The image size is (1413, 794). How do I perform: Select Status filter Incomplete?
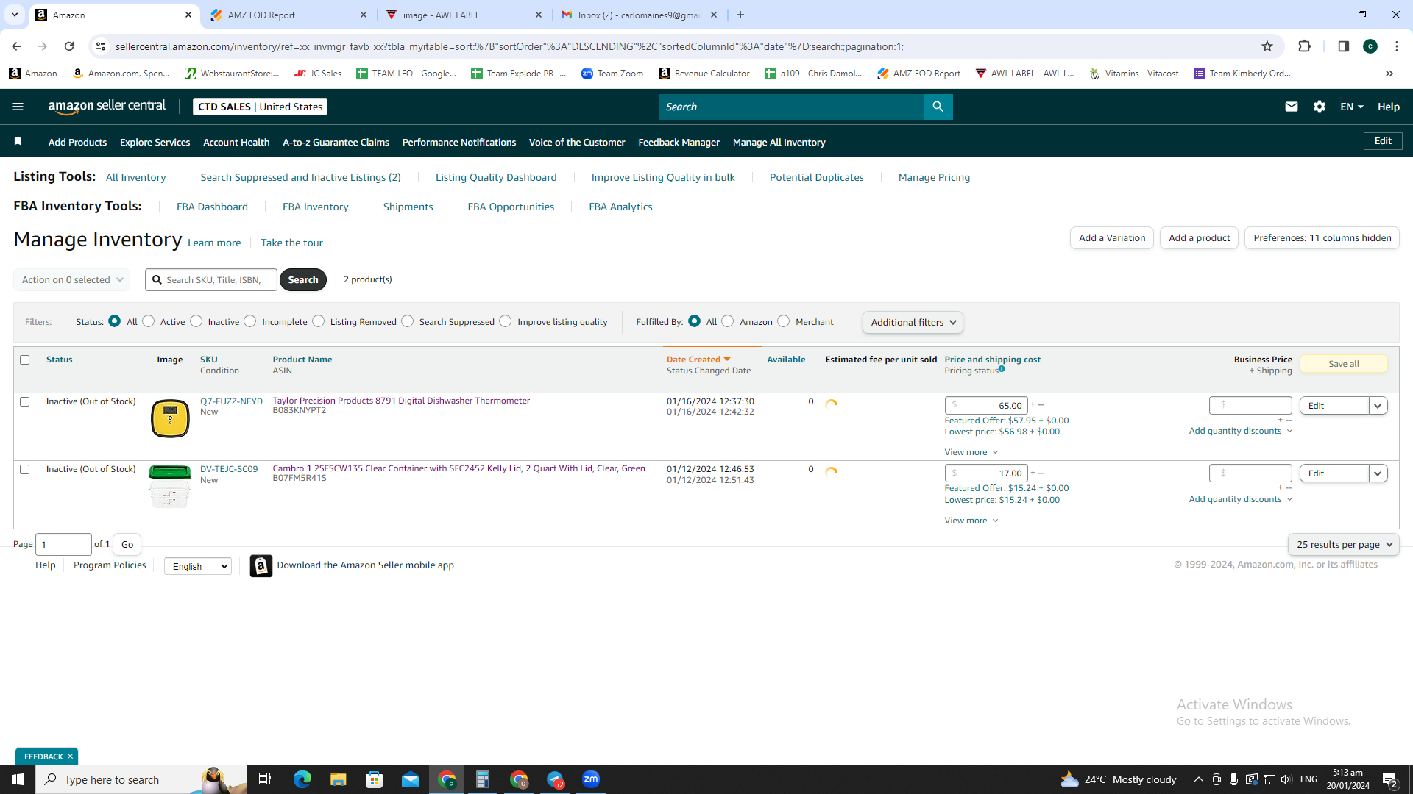tap(250, 321)
